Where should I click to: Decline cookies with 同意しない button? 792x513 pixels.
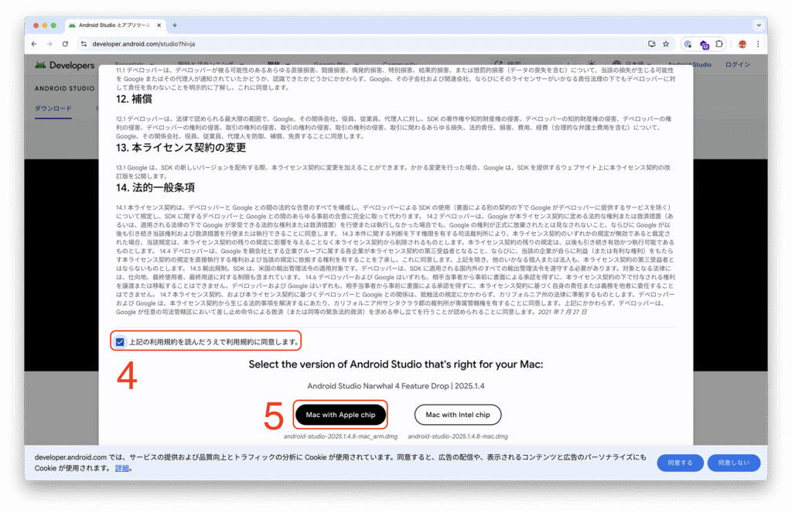coord(733,463)
